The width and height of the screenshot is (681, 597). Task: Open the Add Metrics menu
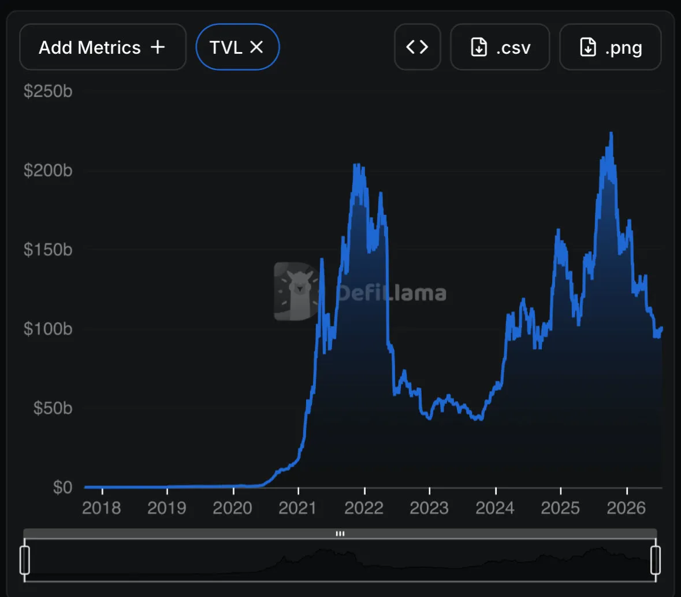(103, 47)
